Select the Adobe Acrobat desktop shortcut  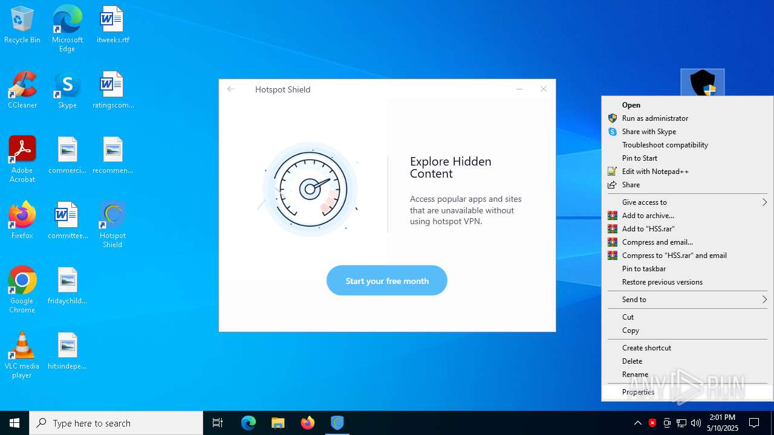22,159
